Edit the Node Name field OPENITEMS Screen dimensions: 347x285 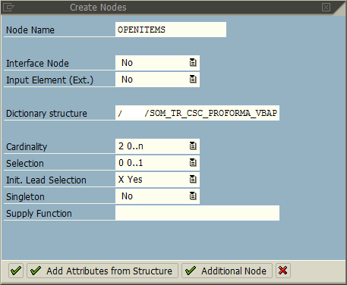pos(171,30)
